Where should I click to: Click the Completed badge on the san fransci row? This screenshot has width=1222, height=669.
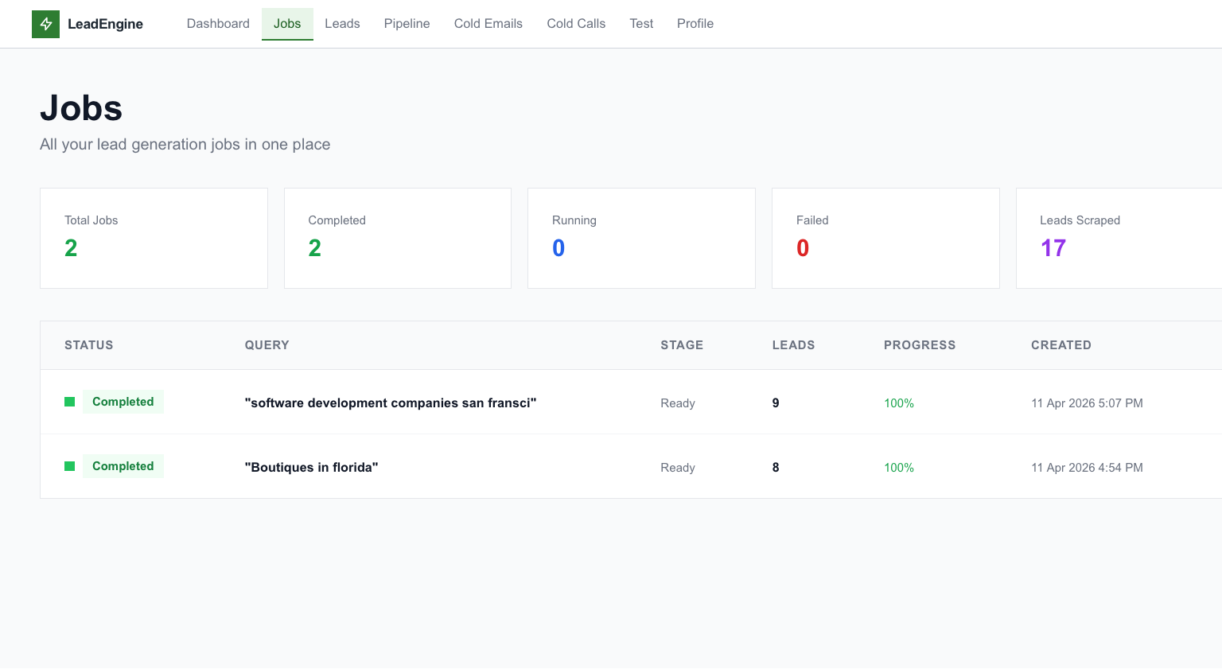point(123,402)
